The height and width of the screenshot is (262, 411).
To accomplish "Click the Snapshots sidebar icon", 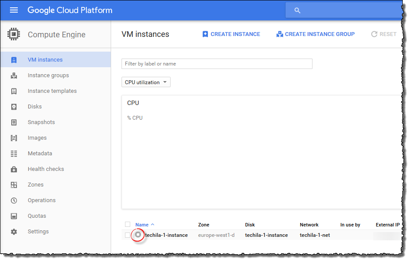I will 14,122.
